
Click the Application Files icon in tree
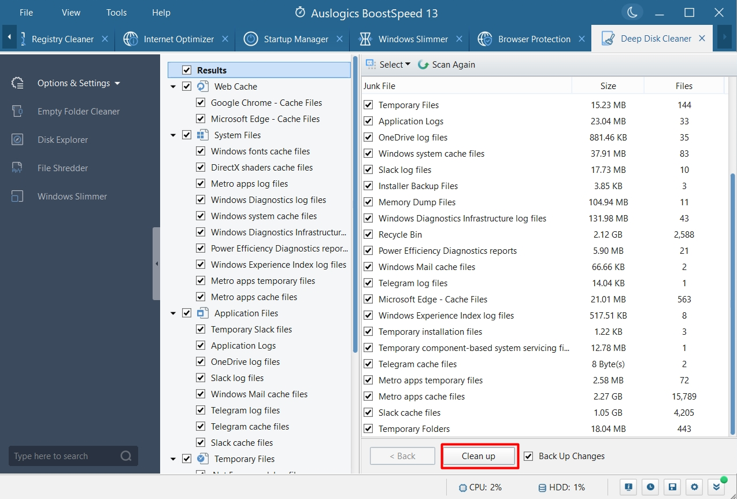coord(202,313)
